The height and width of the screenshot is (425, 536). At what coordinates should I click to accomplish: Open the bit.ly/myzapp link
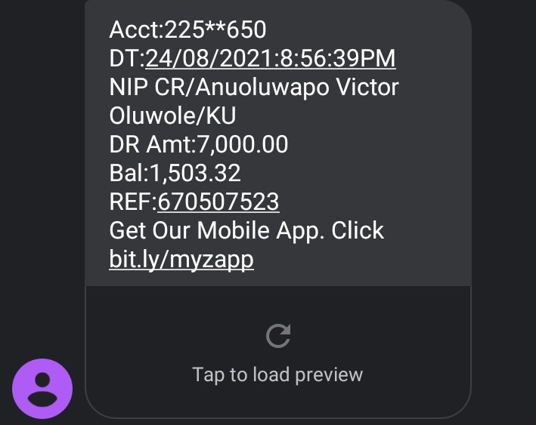pyautogui.click(x=181, y=259)
